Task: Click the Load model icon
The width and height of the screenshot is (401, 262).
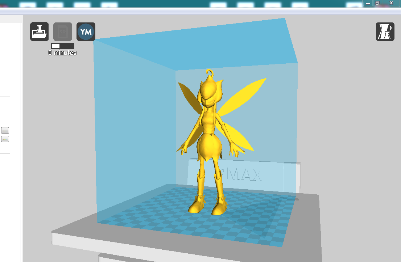Action: (40, 31)
